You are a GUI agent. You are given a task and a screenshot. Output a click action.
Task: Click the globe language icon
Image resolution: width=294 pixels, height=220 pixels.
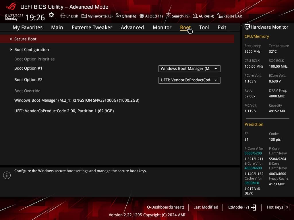tap(63, 16)
